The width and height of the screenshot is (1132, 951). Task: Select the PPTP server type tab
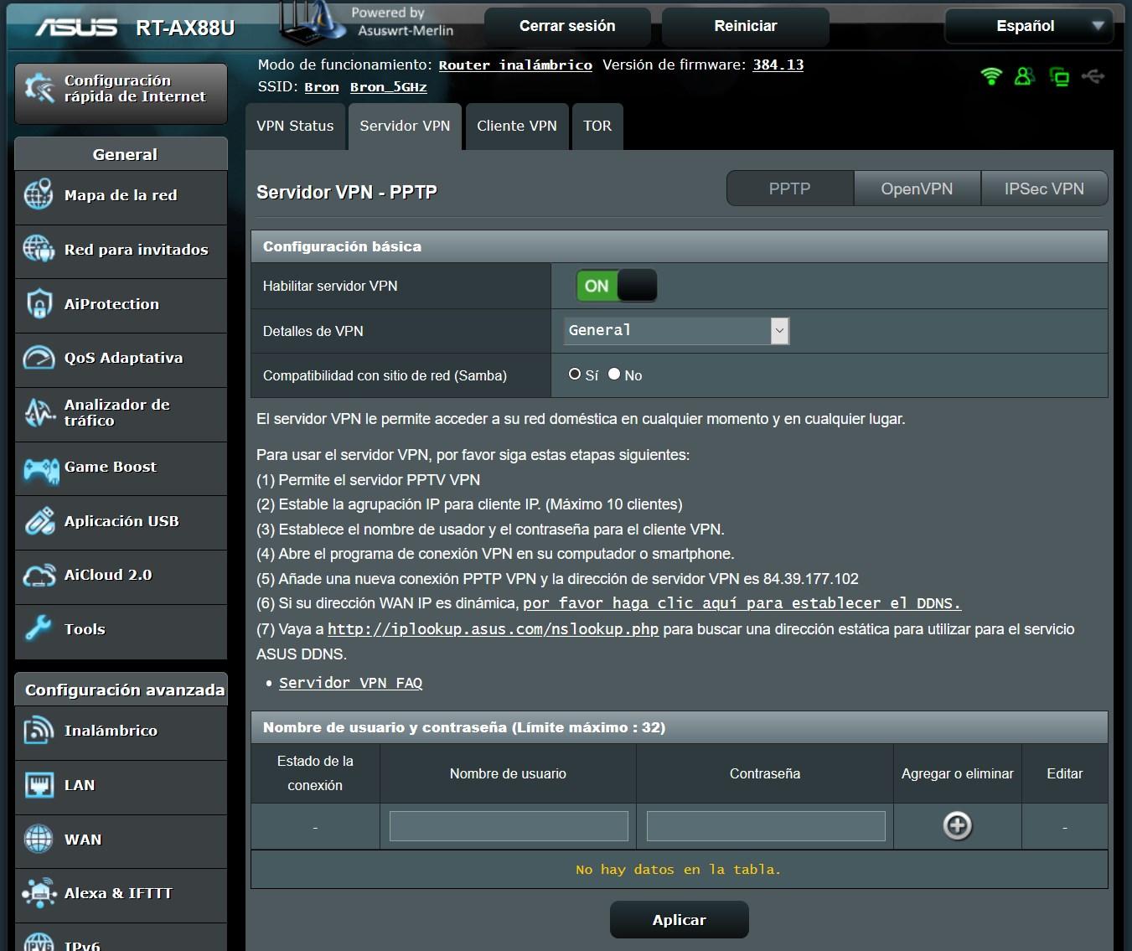click(x=789, y=189)
